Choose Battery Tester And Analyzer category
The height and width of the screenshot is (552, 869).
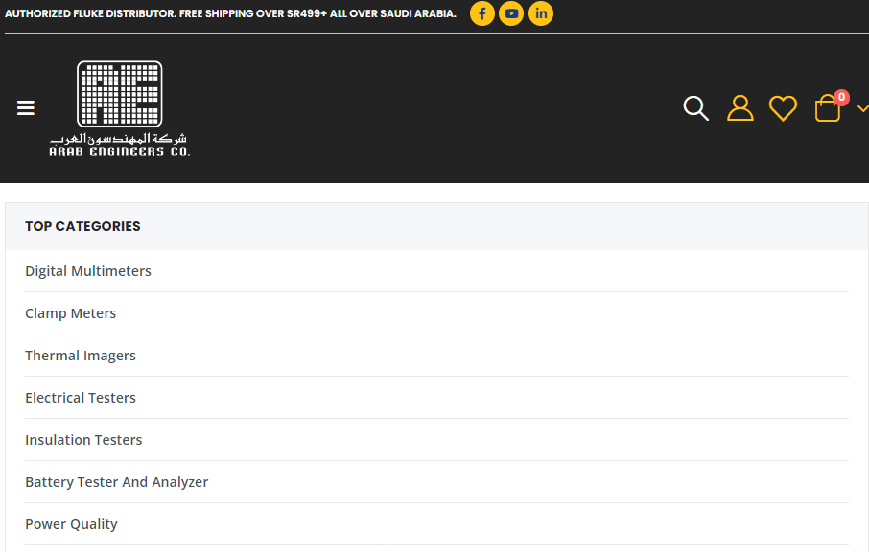tap(116, 482)
